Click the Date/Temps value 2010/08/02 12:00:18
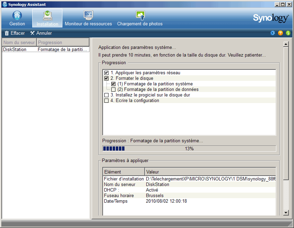294x228 pixels. point(166,201)
